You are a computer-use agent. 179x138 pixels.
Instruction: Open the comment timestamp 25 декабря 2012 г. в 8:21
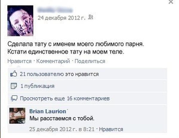[x=62, y=129]
